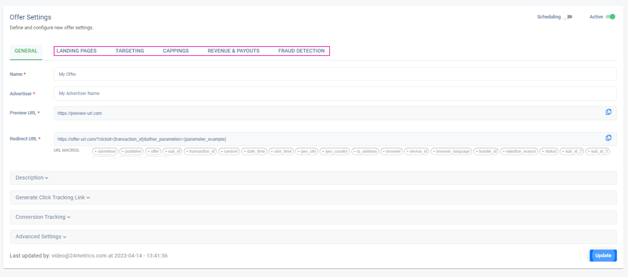628x277 pixels.
Task: Add the device_id URL macro
Action: coord(417,151)
